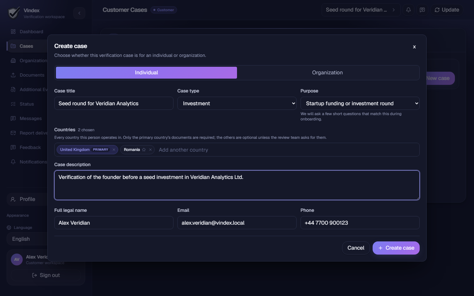The image size is (474, 296).
Task: Go to Cases in the sidebar
Action: [x=27, y=46]
